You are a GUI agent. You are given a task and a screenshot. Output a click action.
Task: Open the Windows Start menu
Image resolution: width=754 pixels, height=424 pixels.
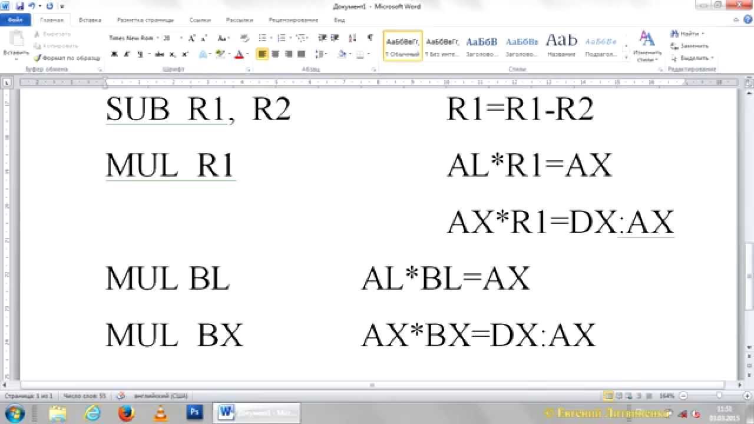pyautogui.click(x=15, y=413)
